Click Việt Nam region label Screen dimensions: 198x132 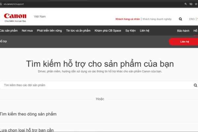coord(40,16)
